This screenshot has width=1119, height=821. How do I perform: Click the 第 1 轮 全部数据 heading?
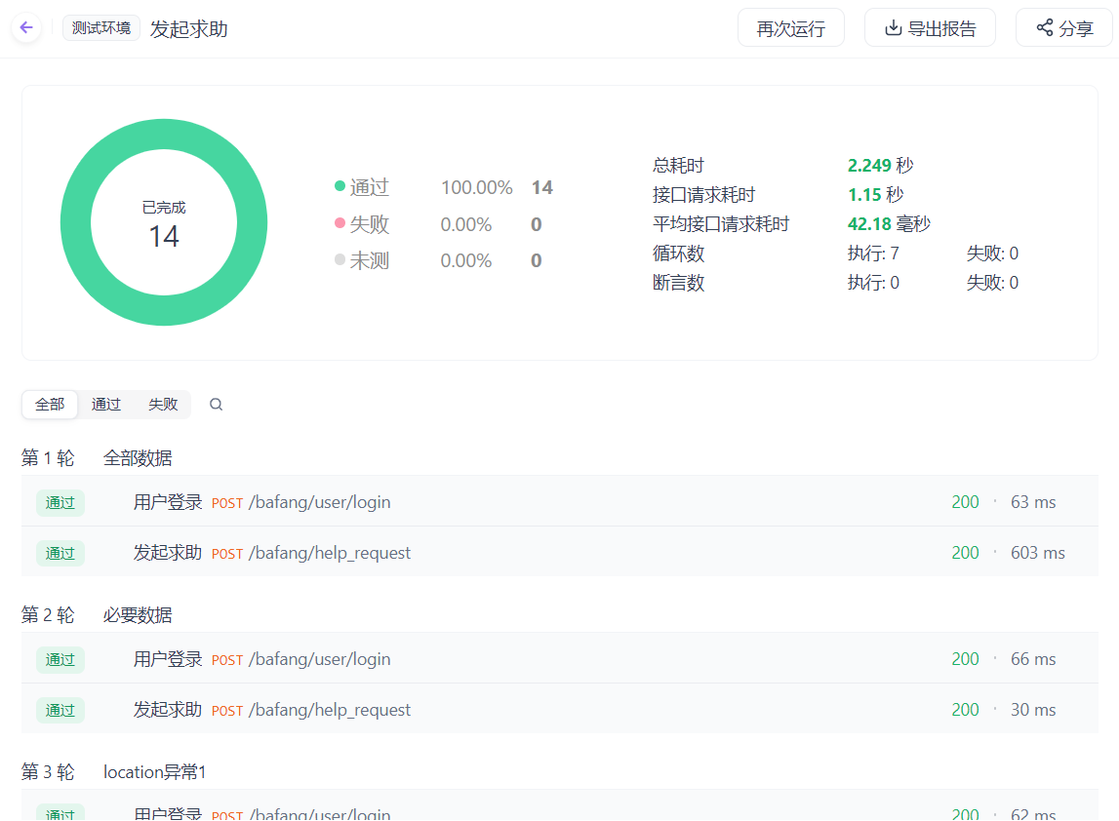click(x=97, y=458)
